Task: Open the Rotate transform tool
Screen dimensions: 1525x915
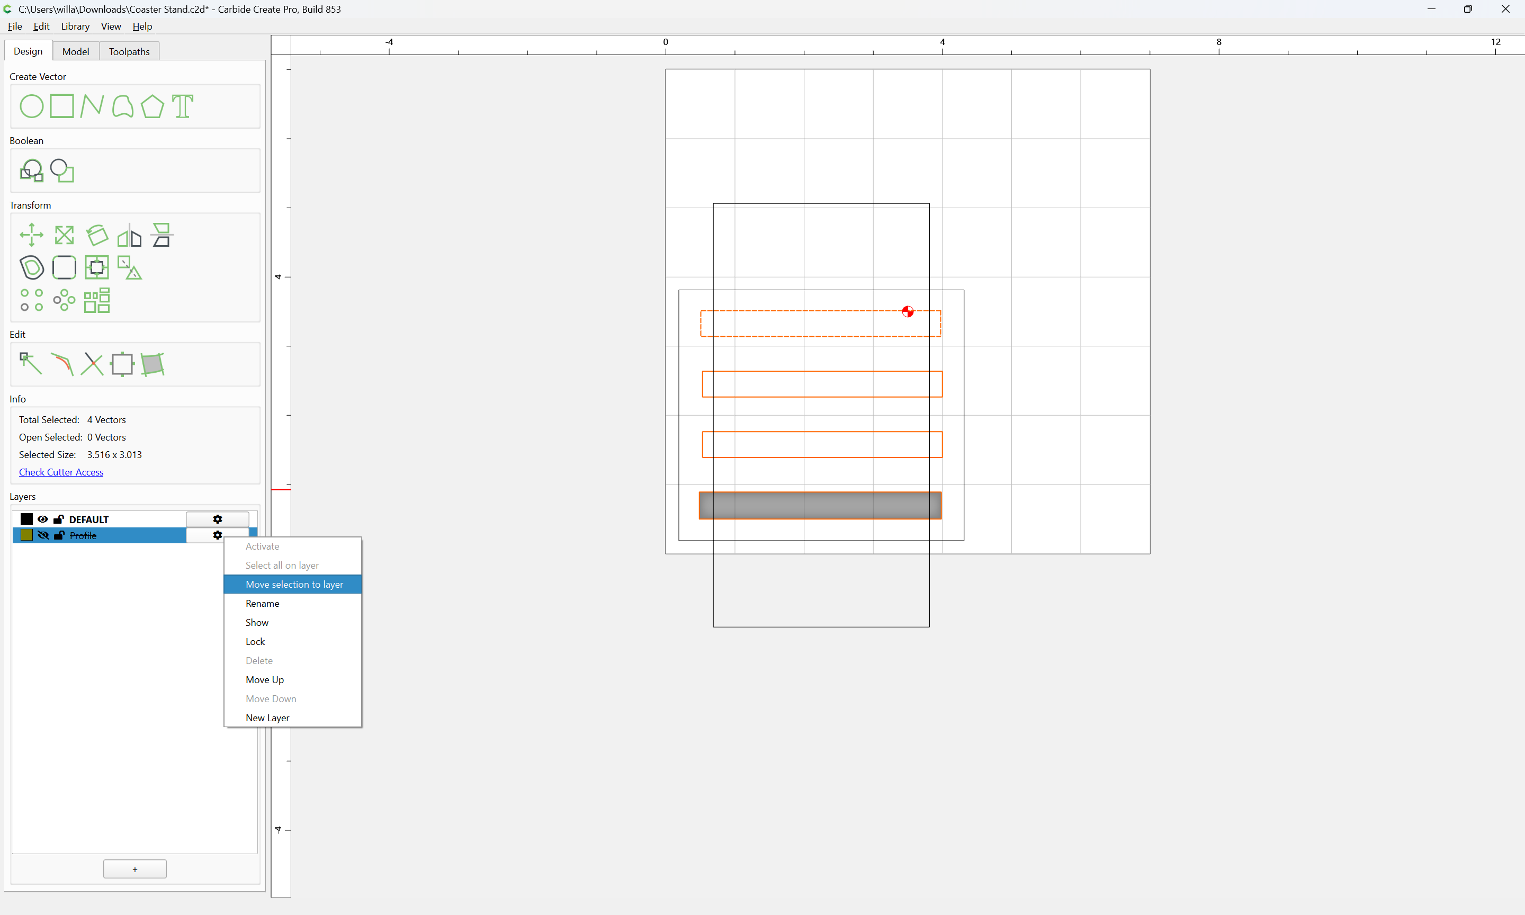Action: (97, 235)
